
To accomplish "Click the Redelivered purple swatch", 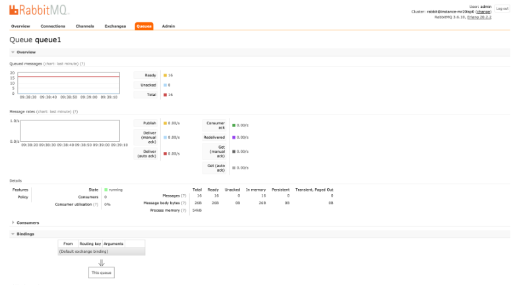I will click(x=233, y=138).
